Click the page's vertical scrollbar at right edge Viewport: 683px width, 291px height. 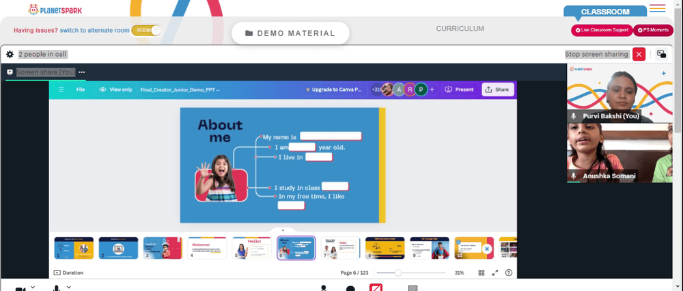point(678,70)
